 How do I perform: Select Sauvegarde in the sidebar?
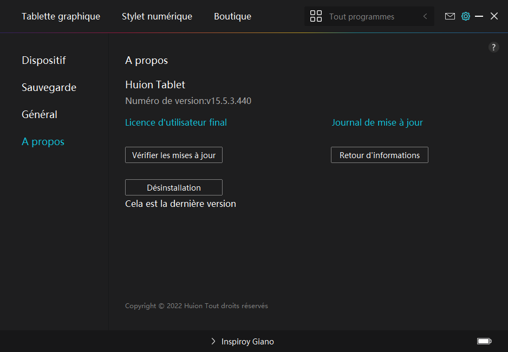click(x=49, y=87)
